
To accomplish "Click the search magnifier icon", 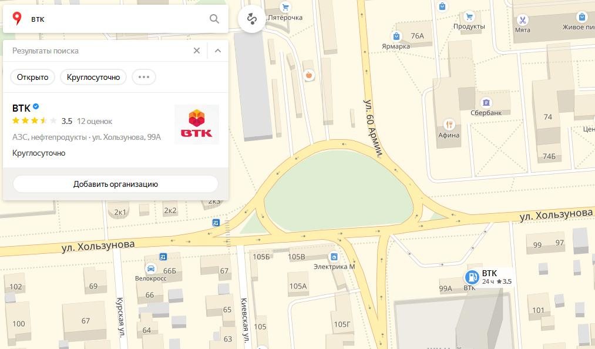I will (214, 19).
